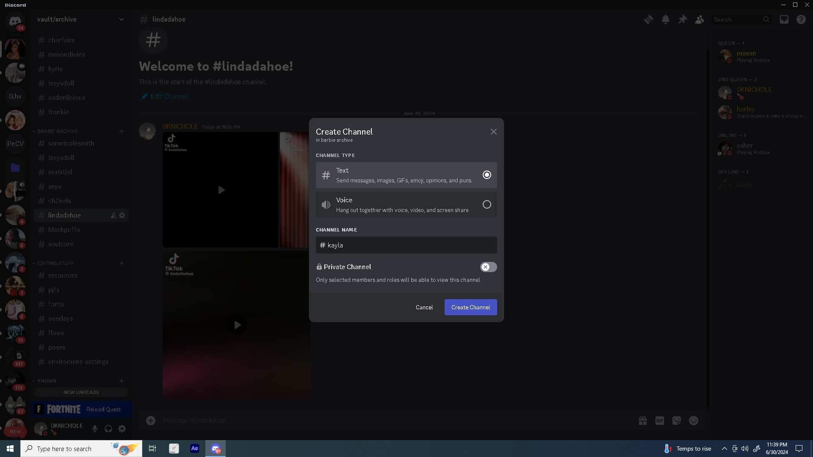Open the PnCV server icon

click(x=15, y=144)
